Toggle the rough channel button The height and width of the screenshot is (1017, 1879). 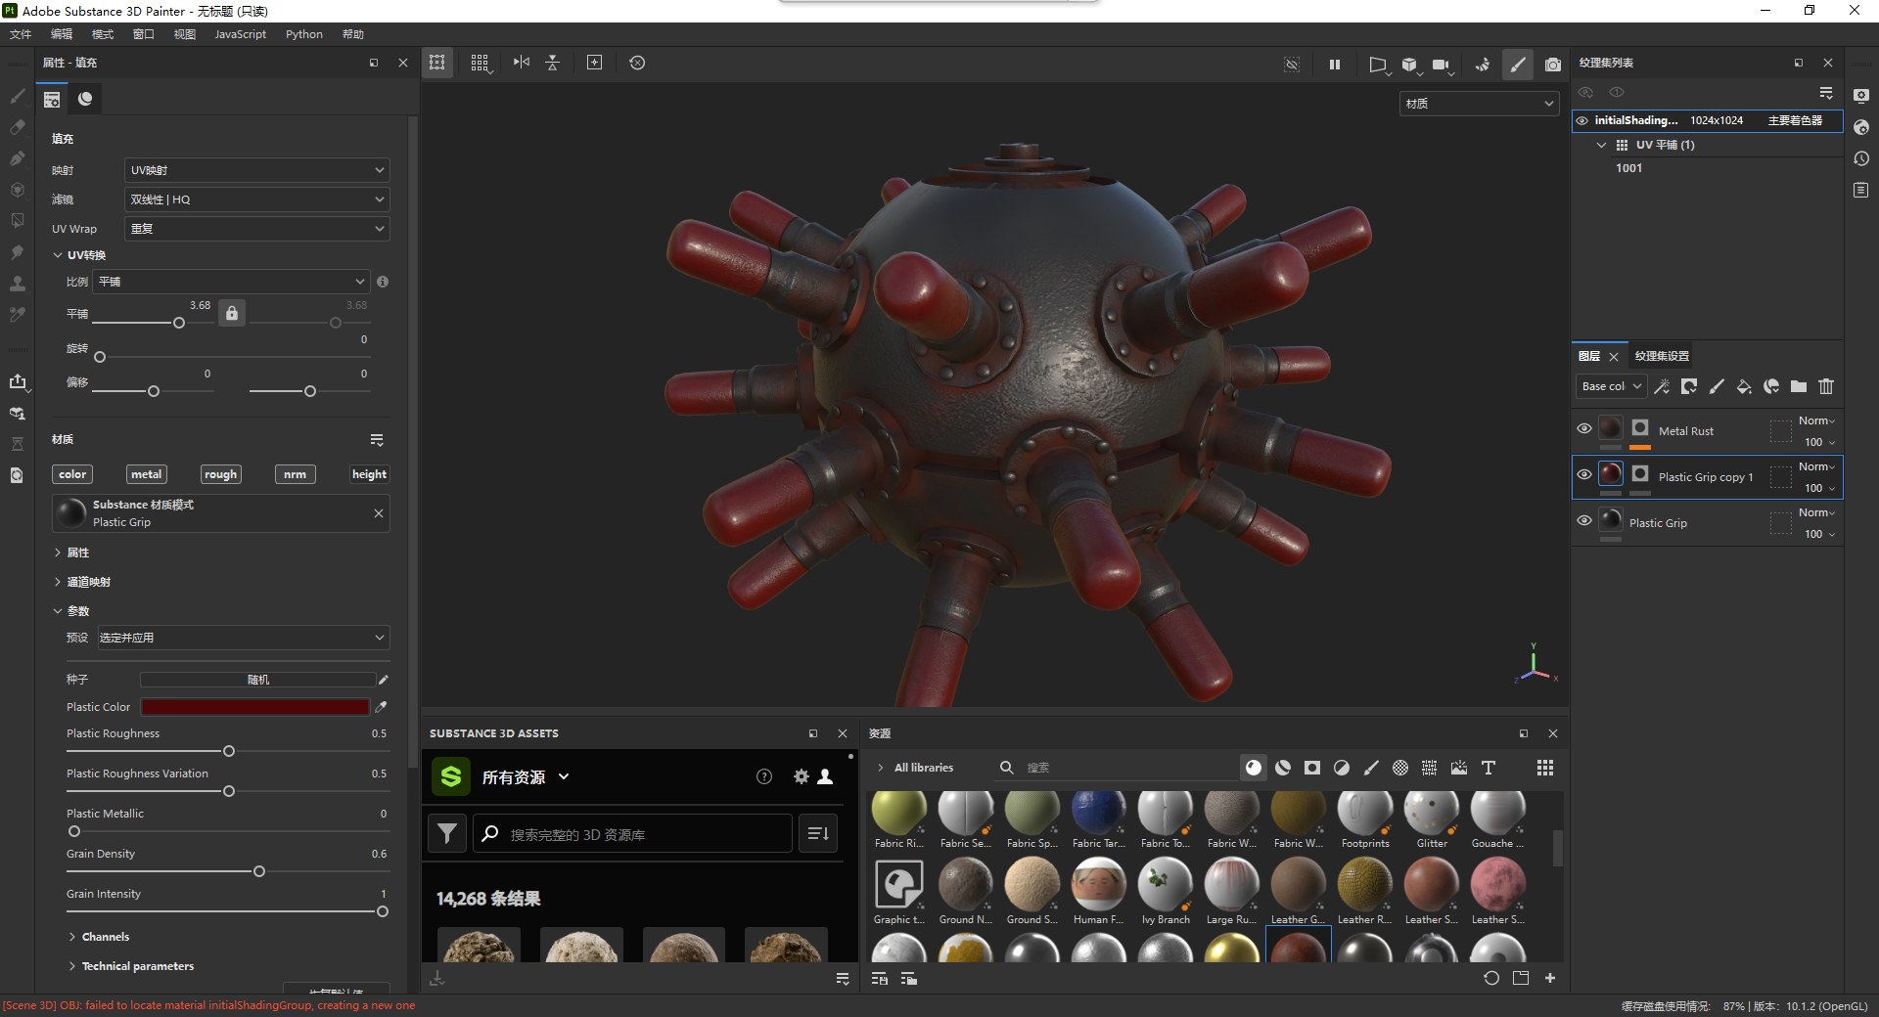coord(220,474)
